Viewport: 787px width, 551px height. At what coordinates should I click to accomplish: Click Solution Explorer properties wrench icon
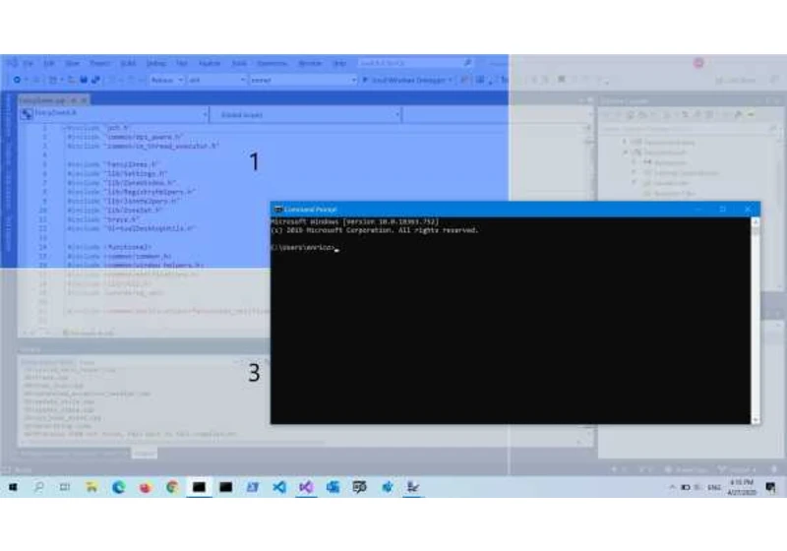coord(738,115)
